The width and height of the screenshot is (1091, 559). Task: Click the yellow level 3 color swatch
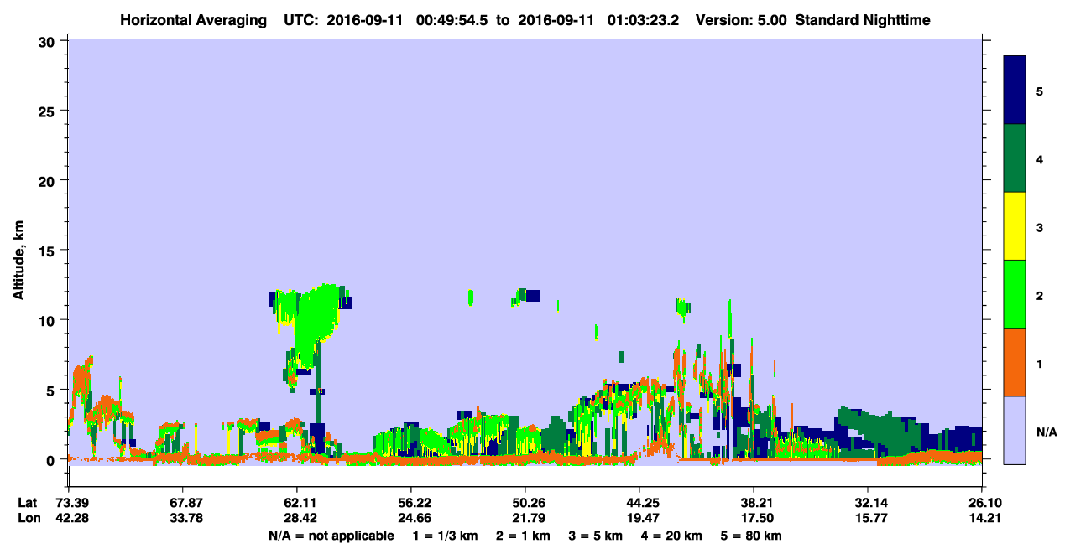[x=1015, y=226]
